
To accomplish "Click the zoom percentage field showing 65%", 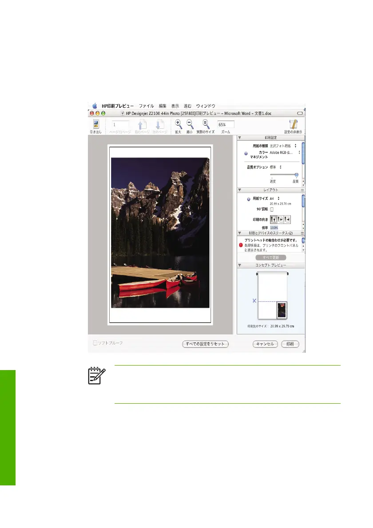I will click(226, 125).
